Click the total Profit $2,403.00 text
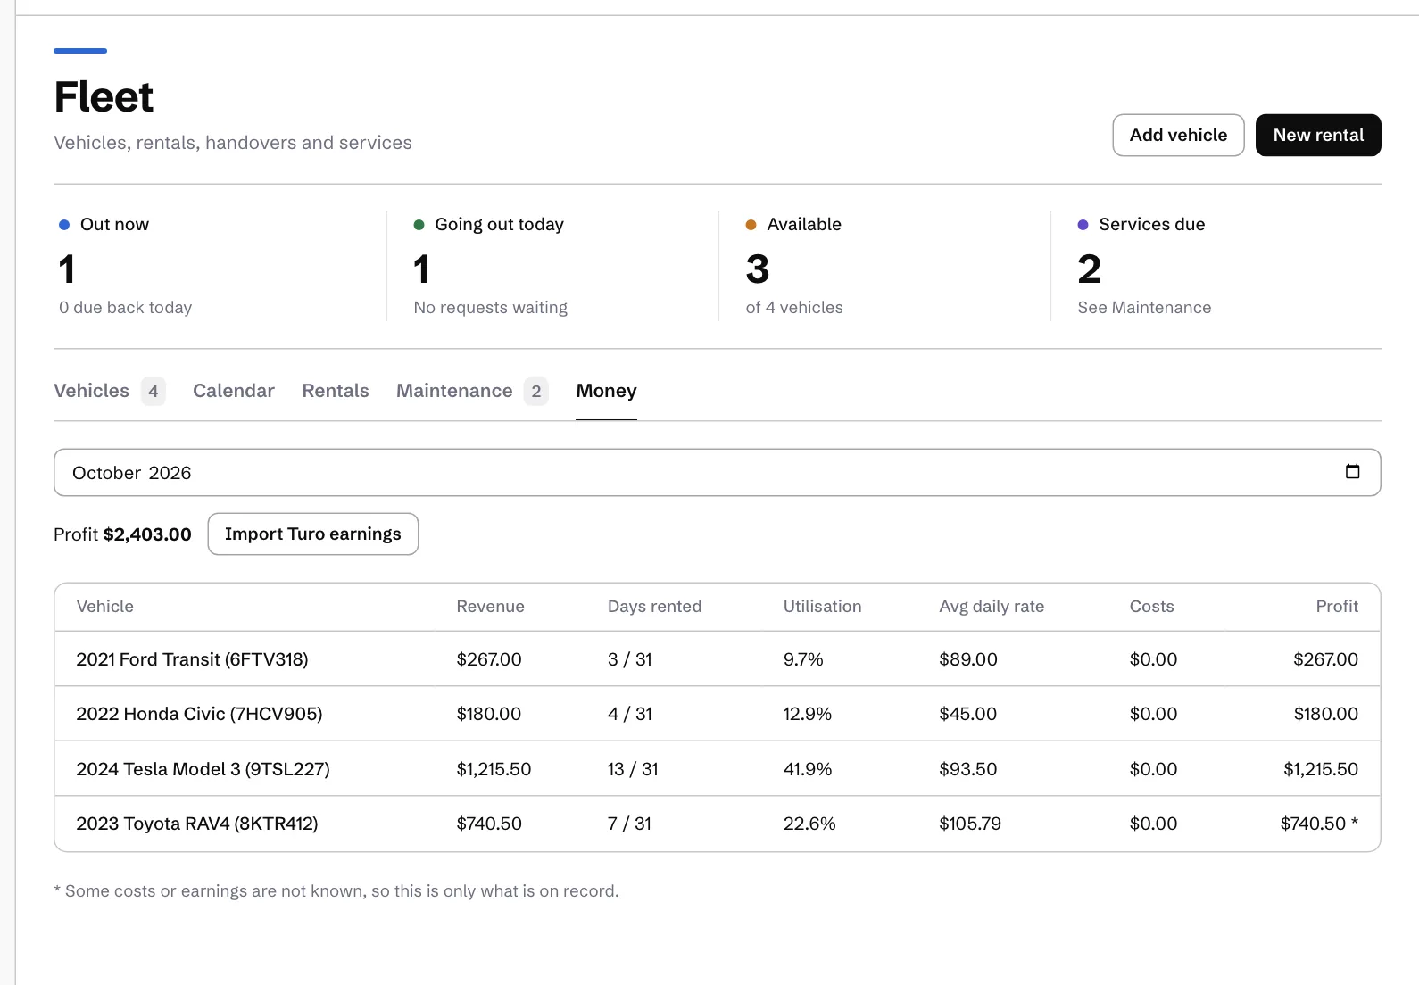The height and width of the screenshot is (985, 1419). tap(122, 534)
